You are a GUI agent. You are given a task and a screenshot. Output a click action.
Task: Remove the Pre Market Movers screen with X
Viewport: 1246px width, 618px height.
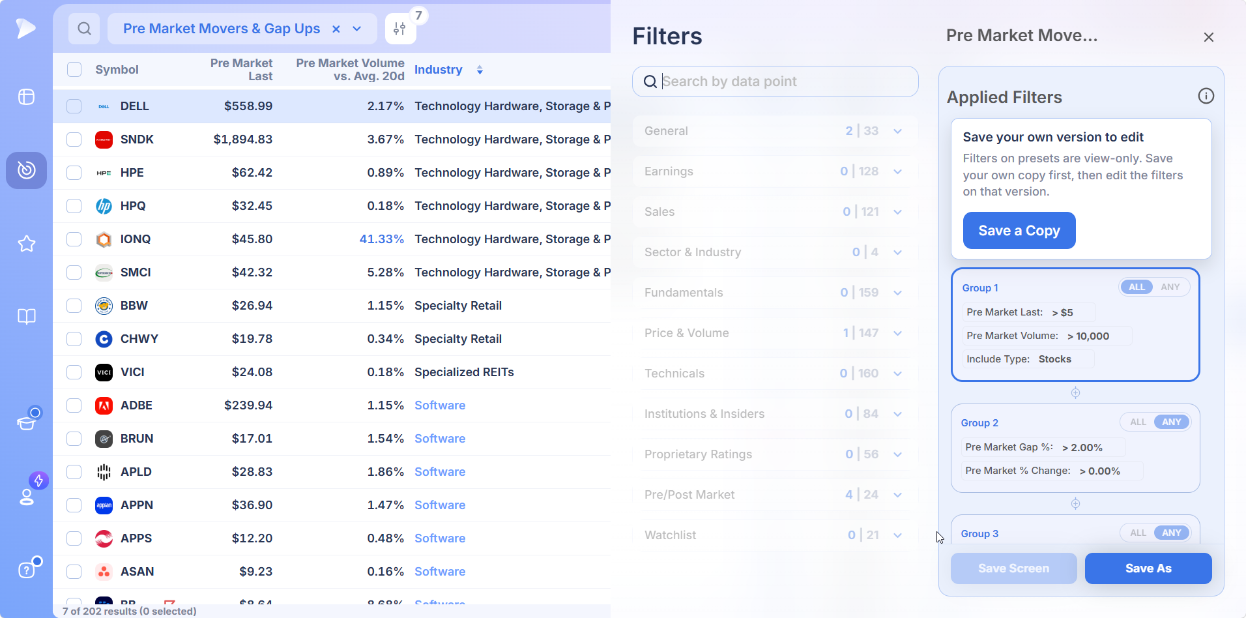click(x=336, y=29)
